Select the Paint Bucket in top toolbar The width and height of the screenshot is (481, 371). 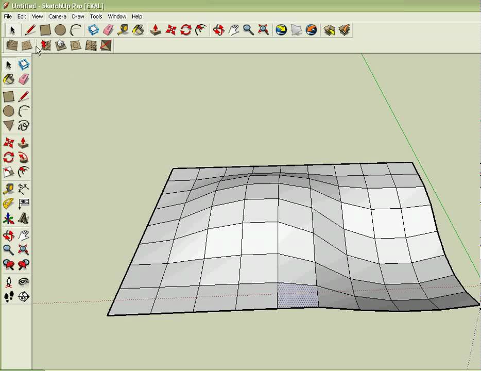[x=139, y=30]
